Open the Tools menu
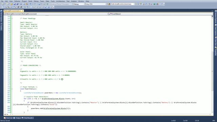The image size is (217, 122). (53, 1)
